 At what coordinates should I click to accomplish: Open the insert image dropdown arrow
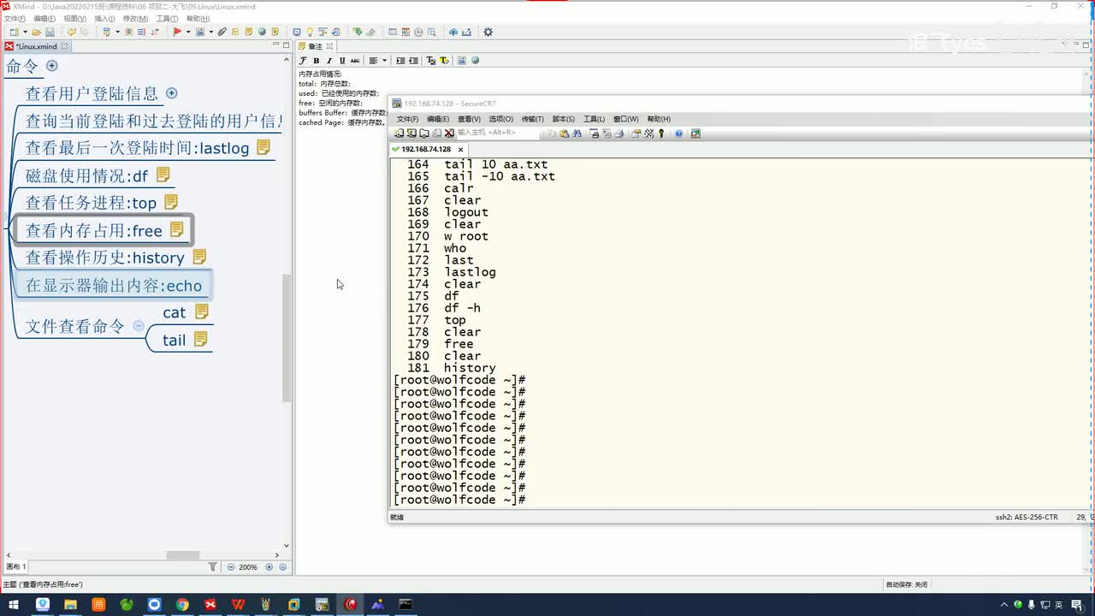tap(210, 33)
